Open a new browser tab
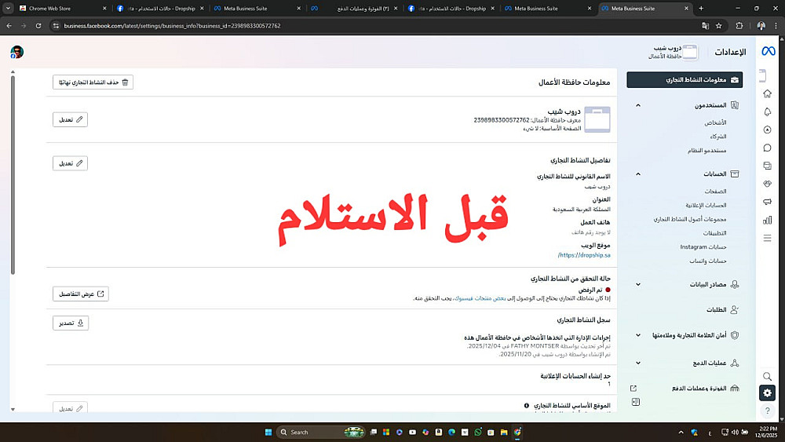 [x=701, y=9]
